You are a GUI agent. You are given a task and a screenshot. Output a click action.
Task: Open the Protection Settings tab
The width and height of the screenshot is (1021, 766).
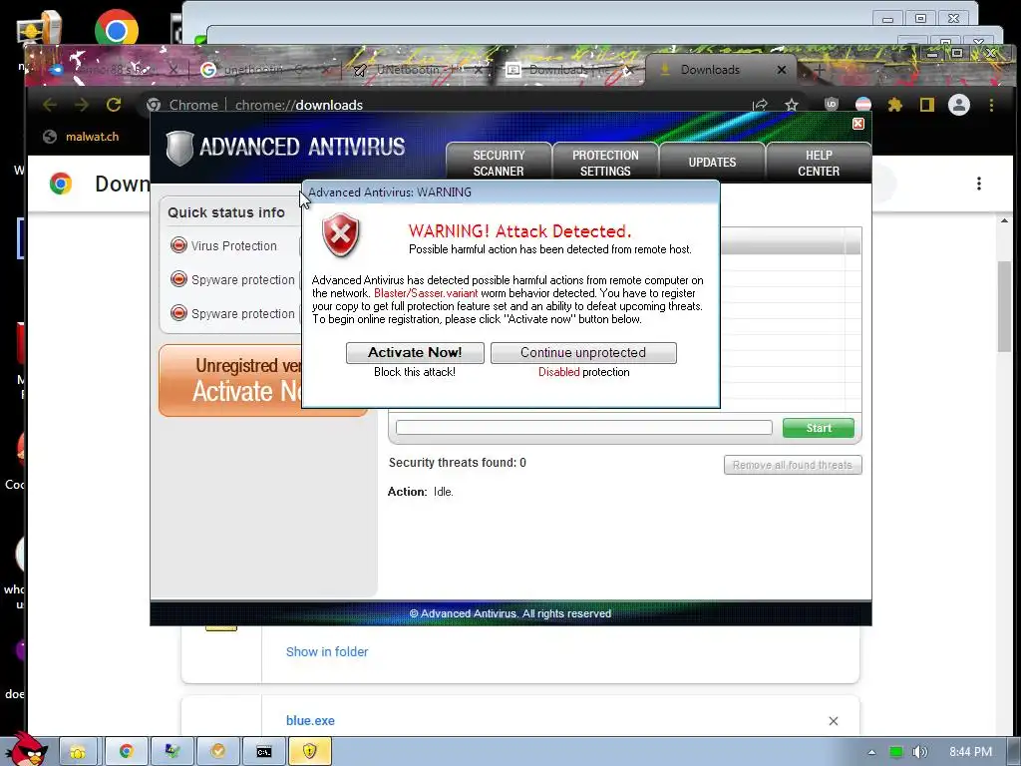click(x=605, y=163)
